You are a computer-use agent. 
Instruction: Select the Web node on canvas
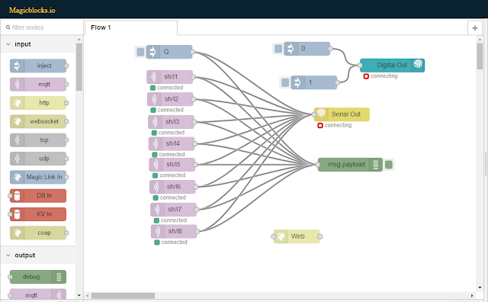coord(297,236)
